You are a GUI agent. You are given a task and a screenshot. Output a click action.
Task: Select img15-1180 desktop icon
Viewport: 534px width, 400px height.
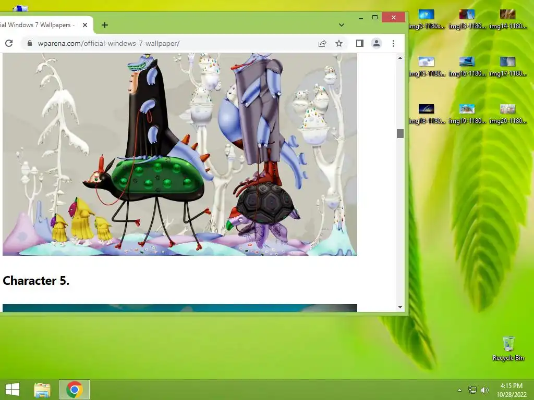click(427, 67)
